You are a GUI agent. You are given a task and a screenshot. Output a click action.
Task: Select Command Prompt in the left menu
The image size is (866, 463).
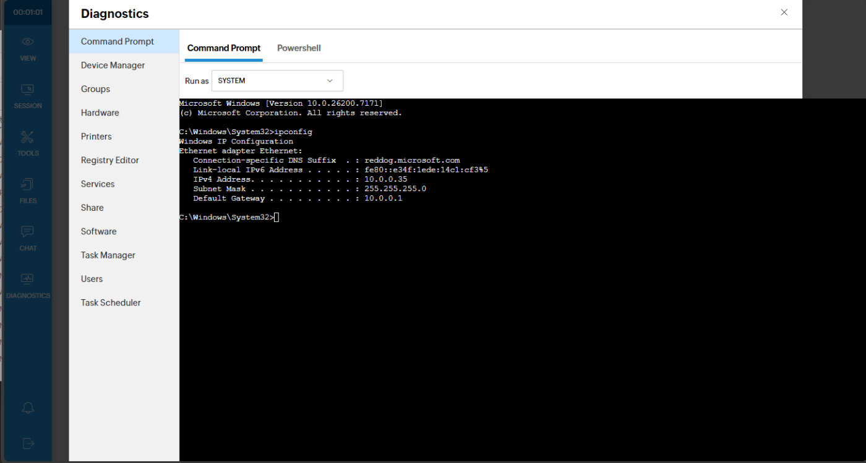point(124,41)
